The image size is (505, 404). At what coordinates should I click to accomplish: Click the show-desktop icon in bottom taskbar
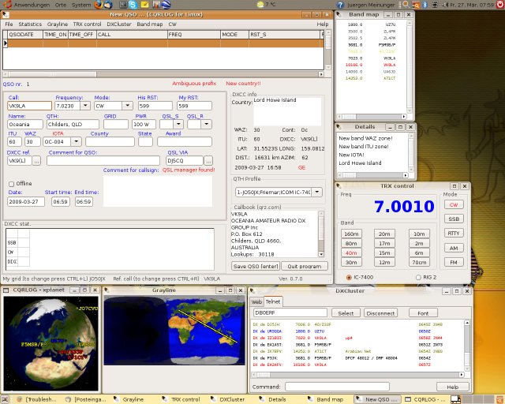pyautogui.click(x=5, y=399)
